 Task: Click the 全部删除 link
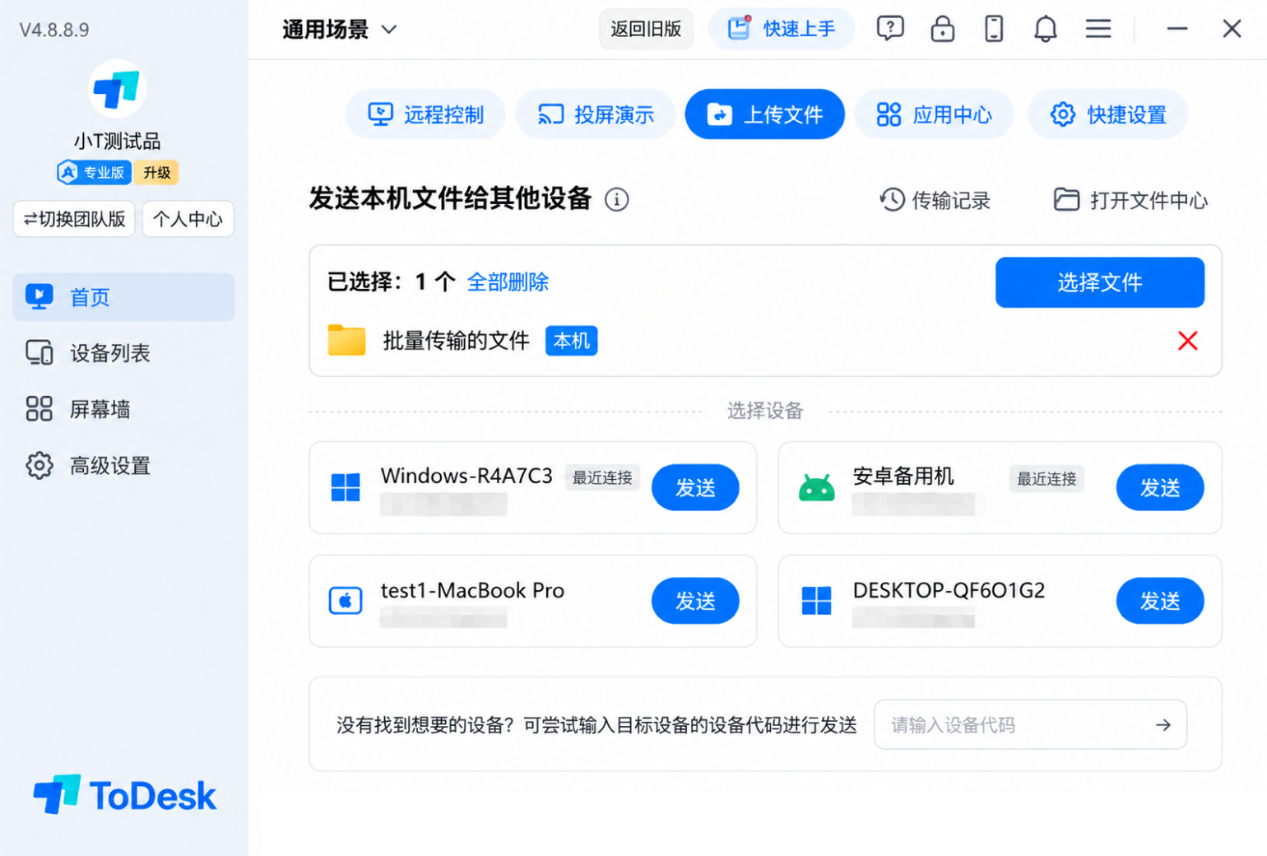508,282
